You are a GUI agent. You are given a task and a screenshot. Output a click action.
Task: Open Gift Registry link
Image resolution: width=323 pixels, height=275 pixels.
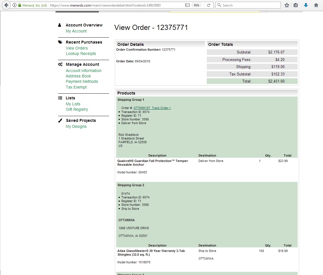point(77,109)
